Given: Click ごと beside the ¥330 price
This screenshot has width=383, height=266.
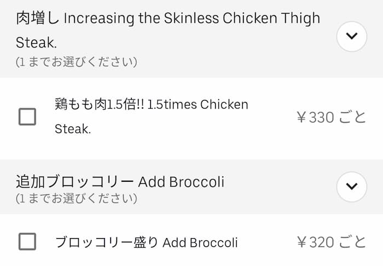Looking at the screenshot, I should [x=352, y=117].
